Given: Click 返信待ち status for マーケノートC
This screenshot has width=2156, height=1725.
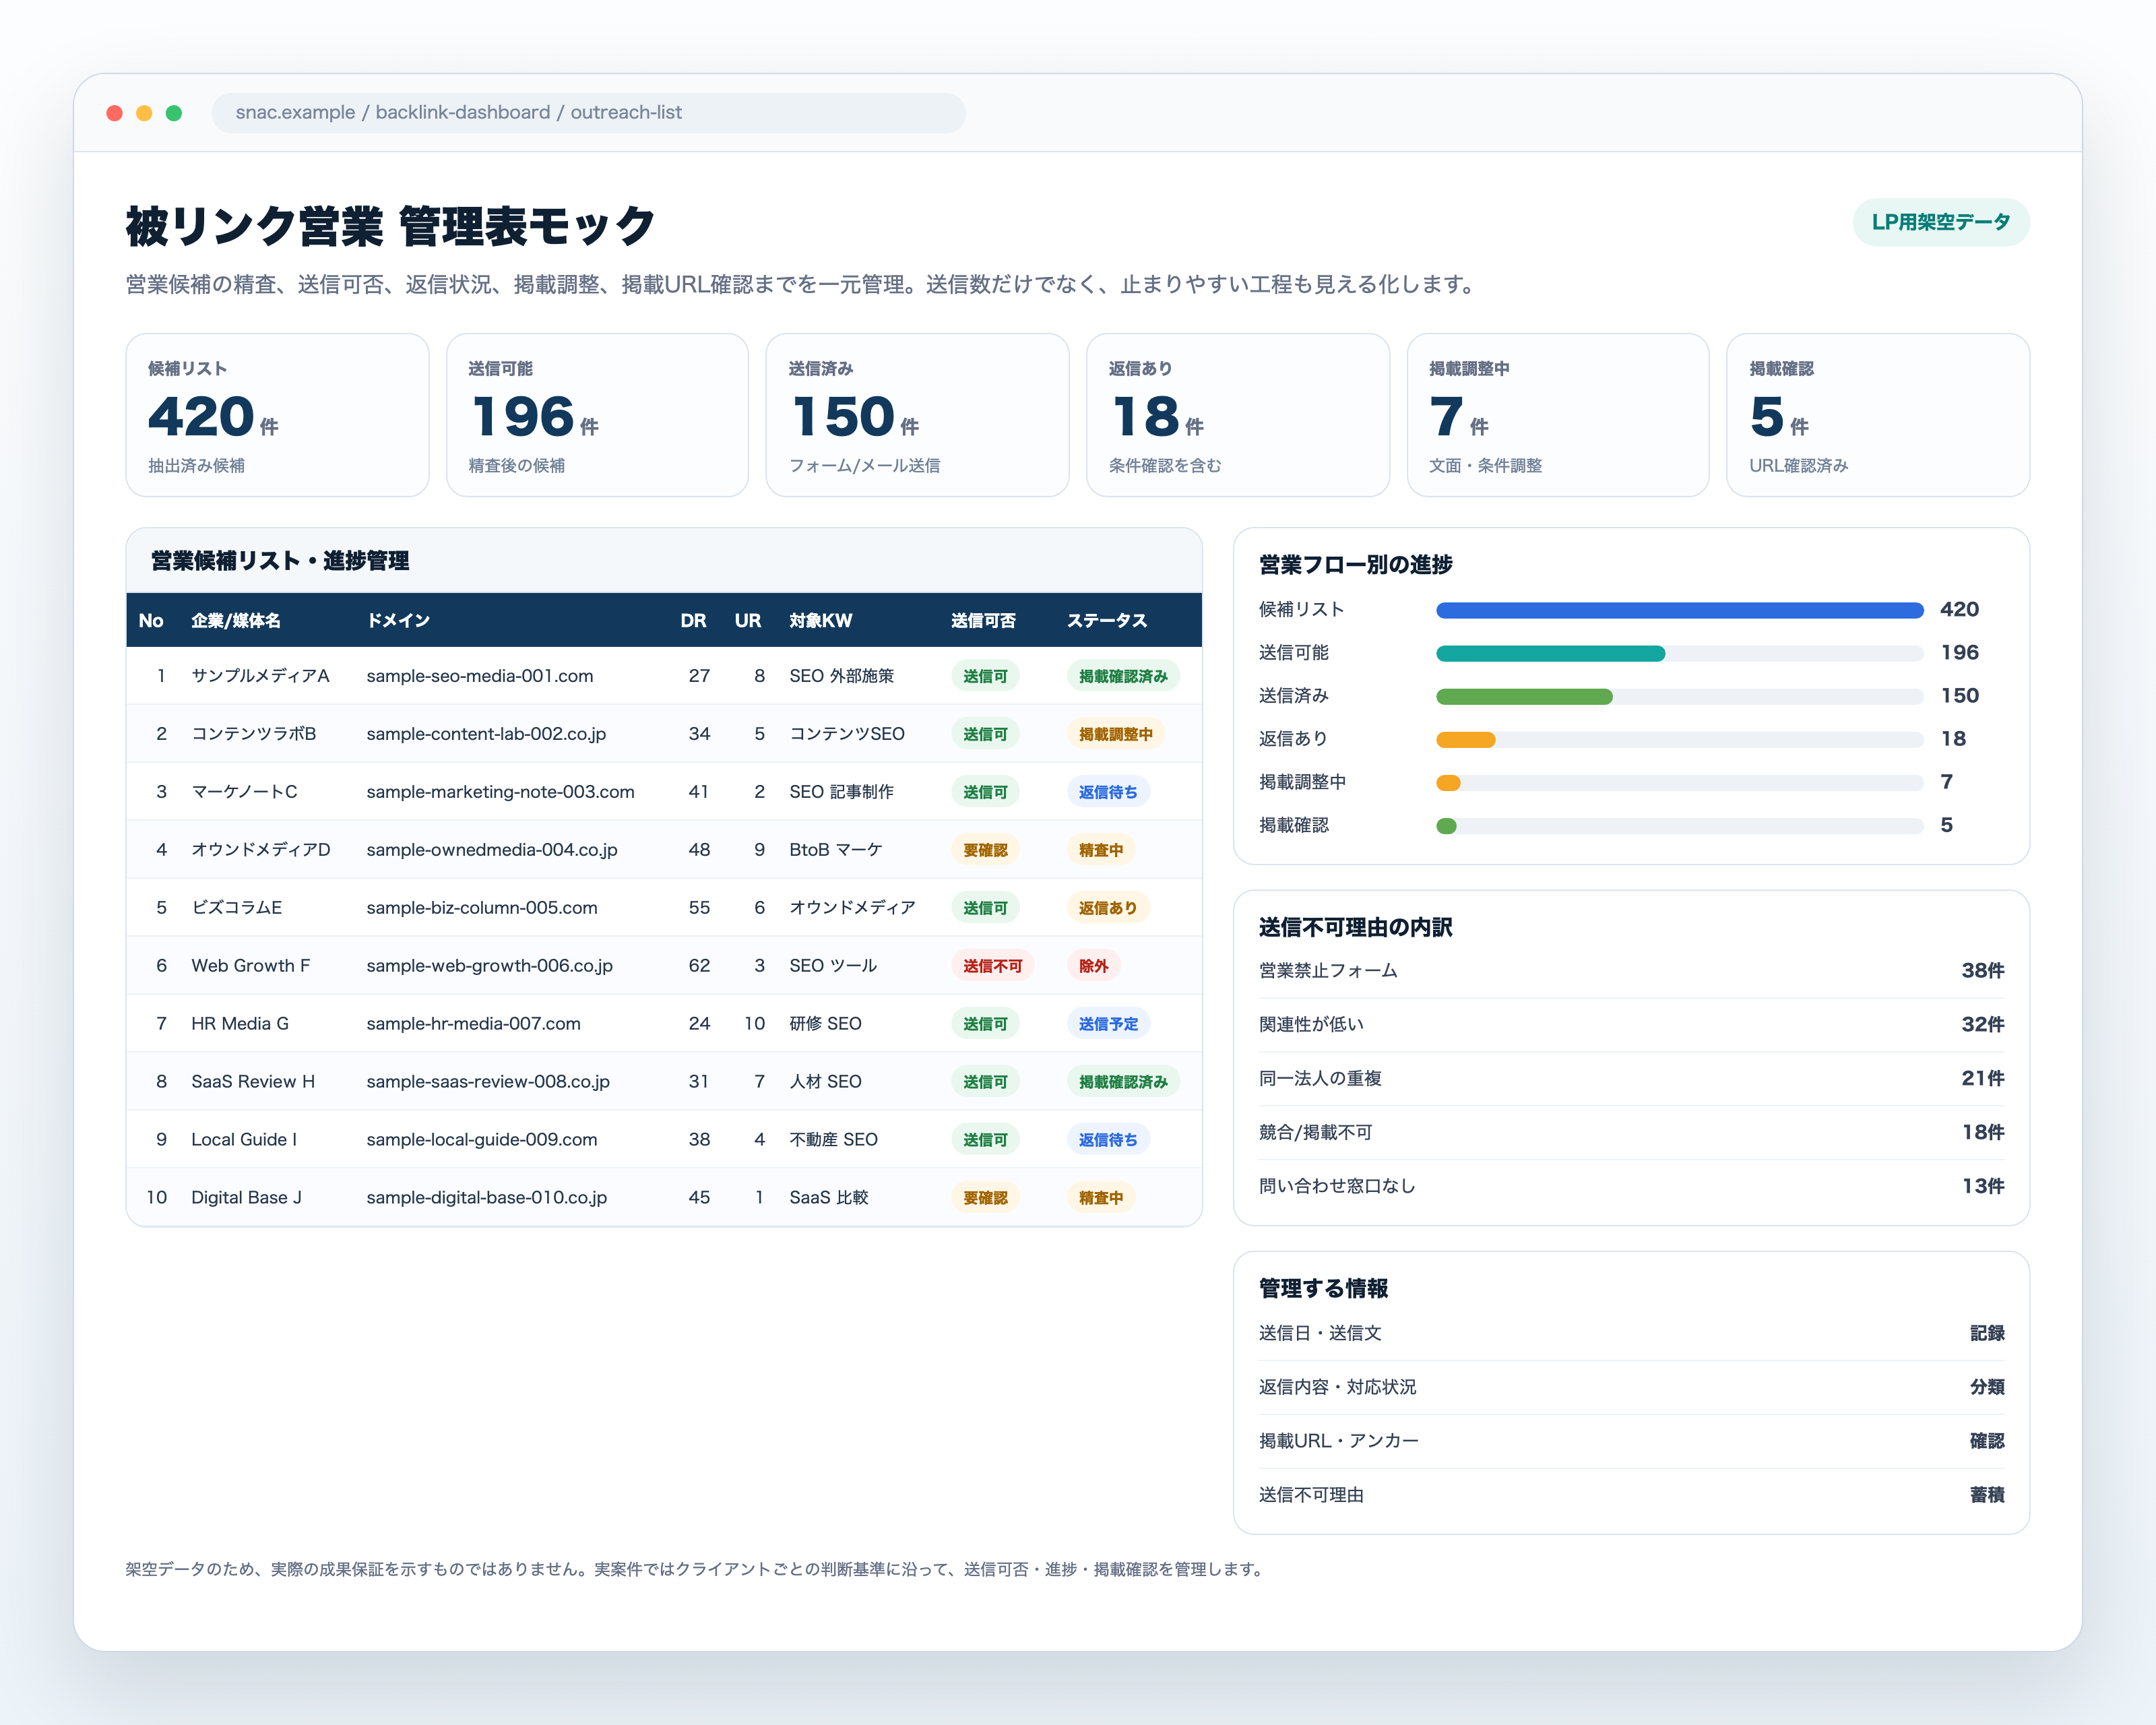Looking at the screenshot, I should click(1108, 792).
